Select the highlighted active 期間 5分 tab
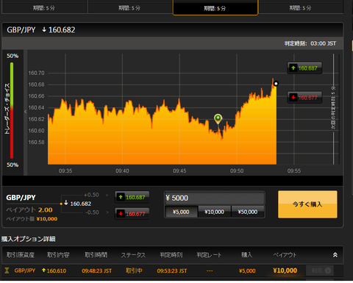The height and width of the screenshot is (283, 353). [215, 8]
